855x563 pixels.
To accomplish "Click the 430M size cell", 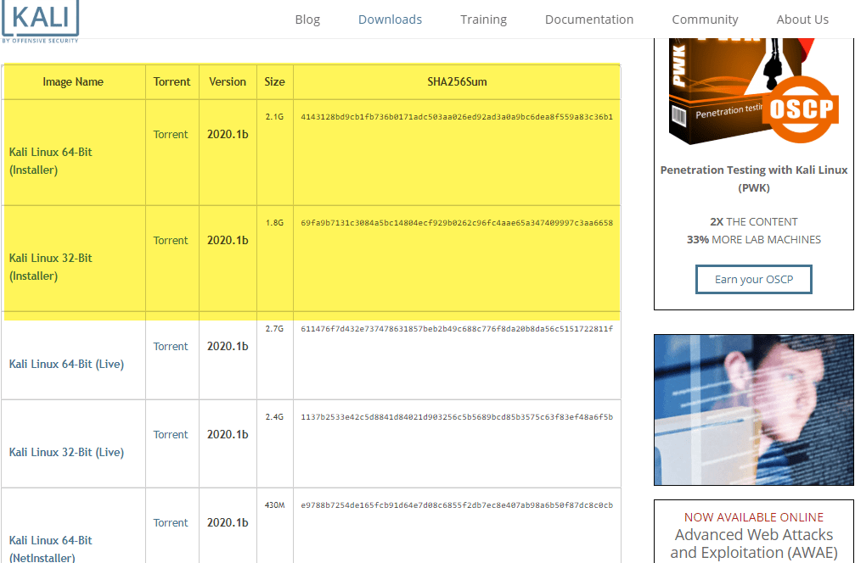I will (275, 505).
